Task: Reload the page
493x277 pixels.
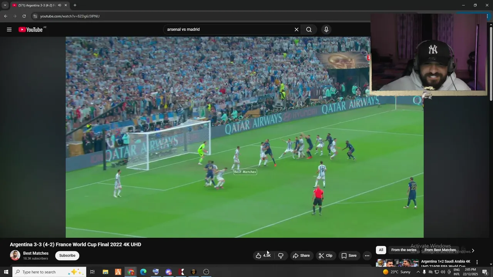Action: click(24, 16)
